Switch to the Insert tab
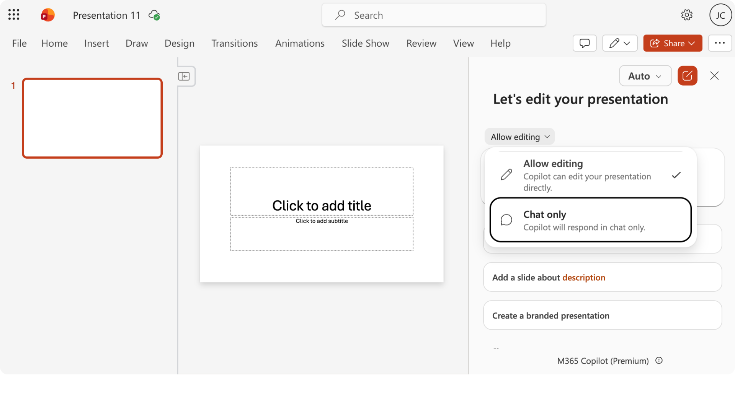This screenshot has height=413, width=735. point(96,43)
